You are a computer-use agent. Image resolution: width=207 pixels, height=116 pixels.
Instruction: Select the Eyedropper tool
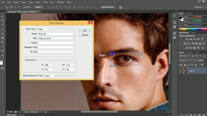(x=3, y=25)
